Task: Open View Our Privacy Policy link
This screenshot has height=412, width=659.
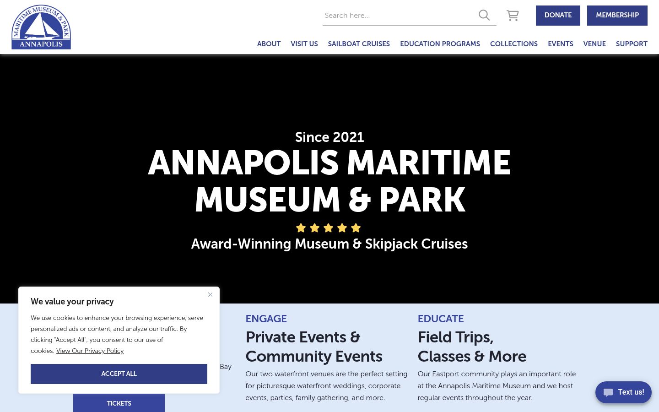Action: click(90, 351)
